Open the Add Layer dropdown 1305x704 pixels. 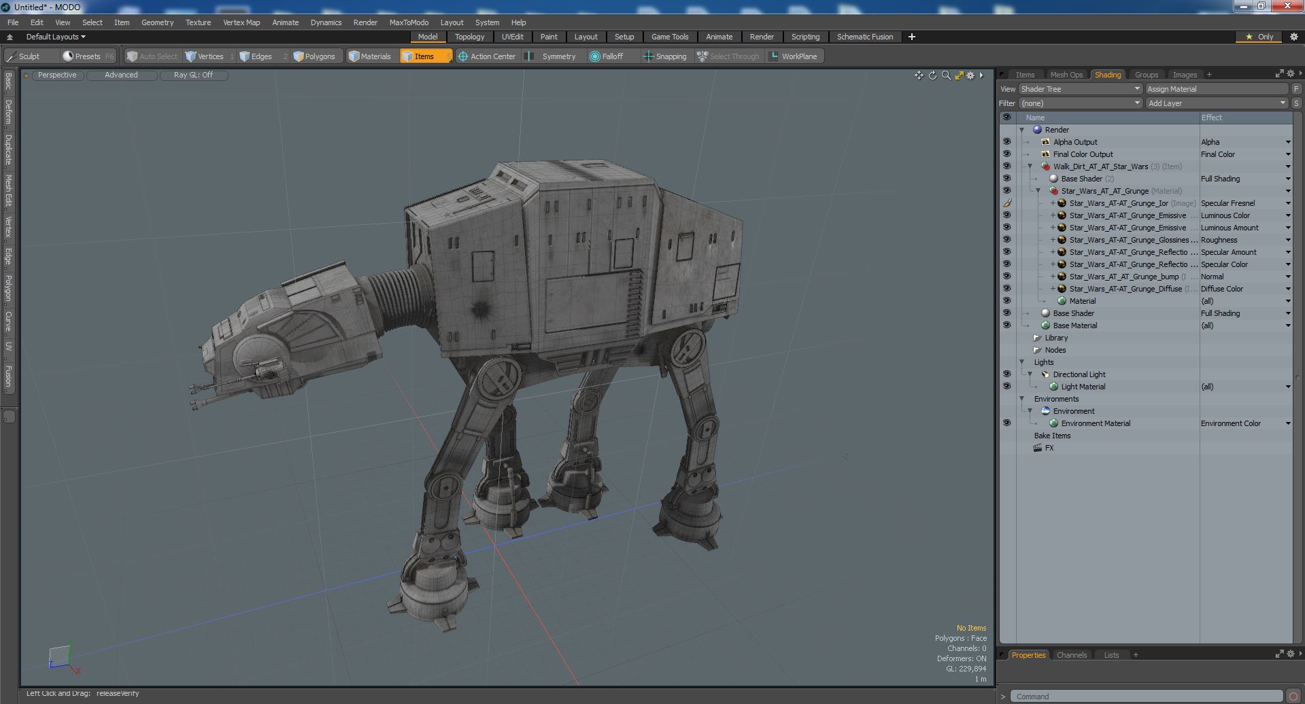point(1217,103)
